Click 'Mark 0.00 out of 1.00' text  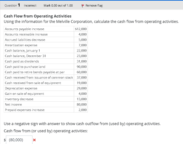coord(58,6)
